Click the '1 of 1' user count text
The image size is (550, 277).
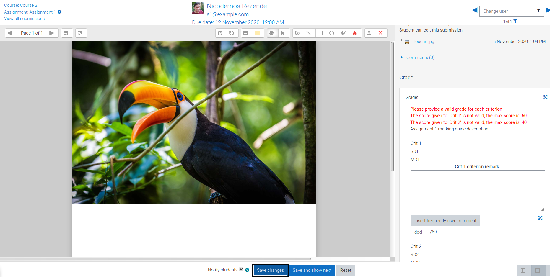click(507, 21)
